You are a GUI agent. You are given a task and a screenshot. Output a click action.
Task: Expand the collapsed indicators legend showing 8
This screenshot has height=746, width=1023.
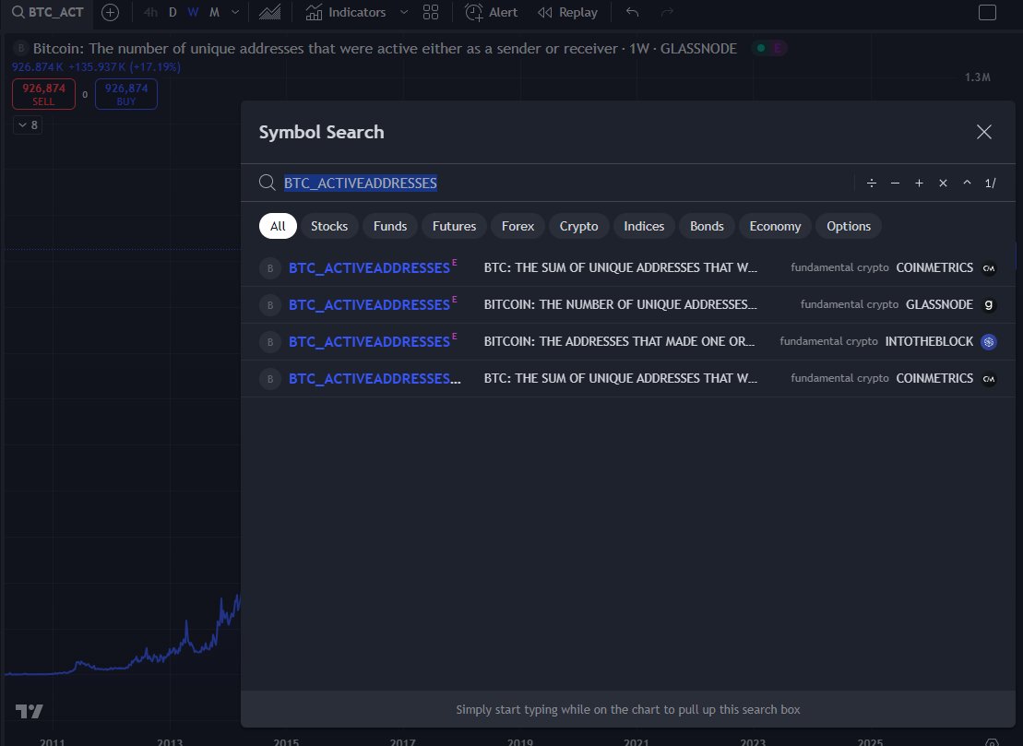click(x=28, y=125)
